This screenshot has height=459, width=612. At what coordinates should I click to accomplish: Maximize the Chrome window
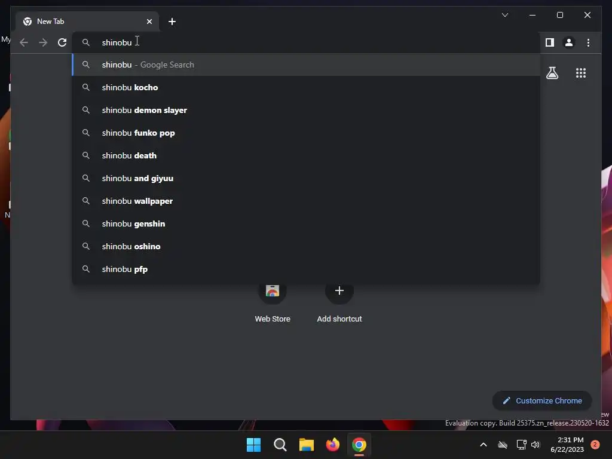559,15
